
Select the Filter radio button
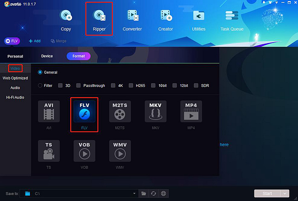tap(40, 86)
